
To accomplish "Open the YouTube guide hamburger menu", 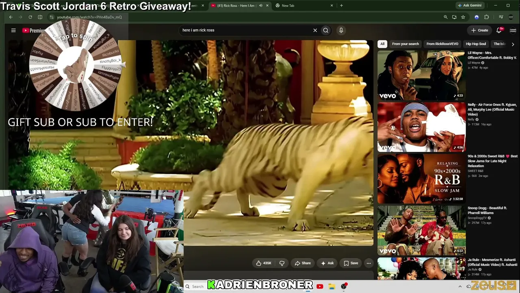I will pyautogui.click(x=13, y=31).
